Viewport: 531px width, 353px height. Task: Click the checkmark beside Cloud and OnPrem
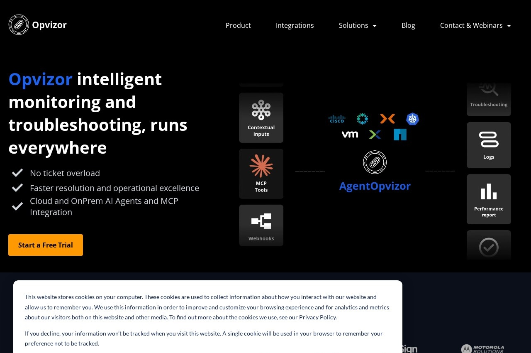pos(17,206)
